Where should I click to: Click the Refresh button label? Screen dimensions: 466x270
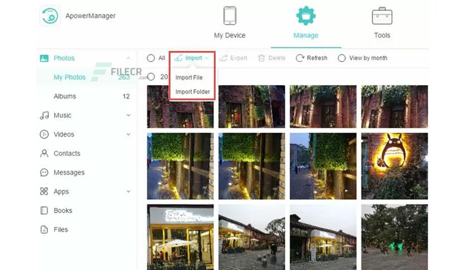pyautogui.click(x=317, y=58)
